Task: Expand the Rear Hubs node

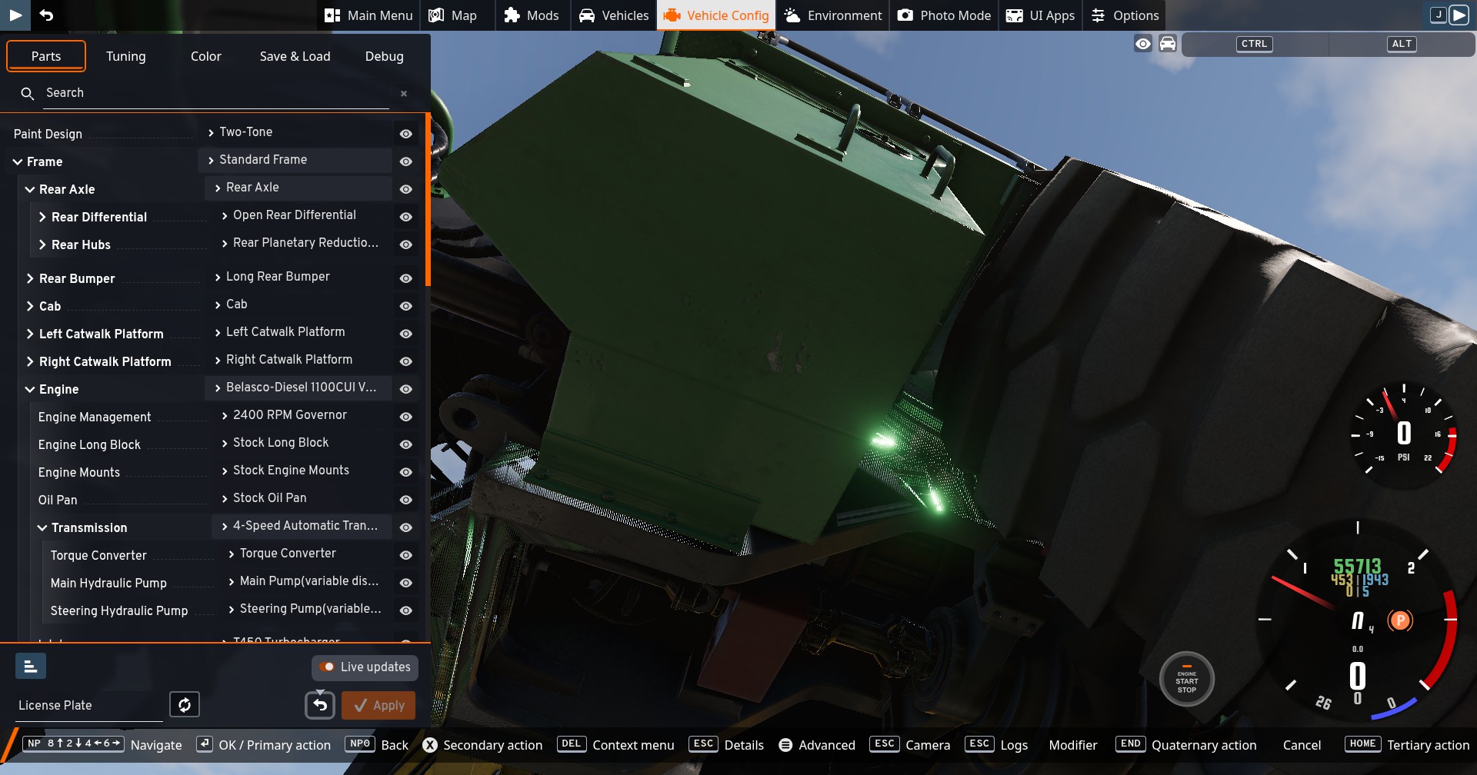Action: click(x=42, y=244)
